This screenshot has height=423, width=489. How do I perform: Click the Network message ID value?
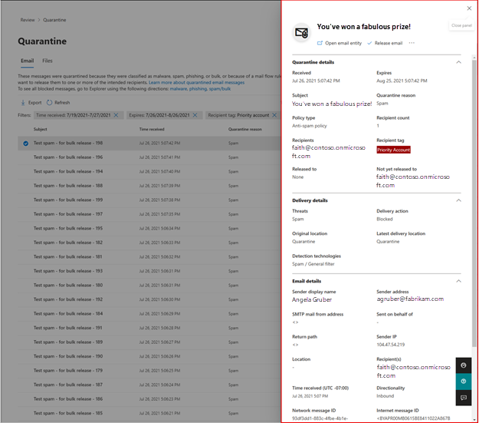coord(320,418)
